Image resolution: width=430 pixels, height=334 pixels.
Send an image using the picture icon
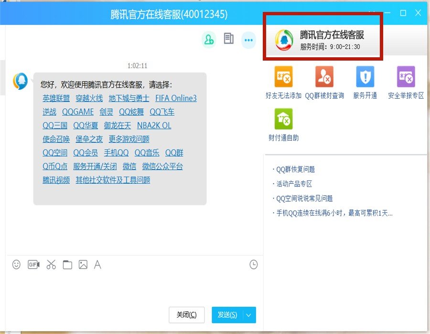click(x=83, y=264)
